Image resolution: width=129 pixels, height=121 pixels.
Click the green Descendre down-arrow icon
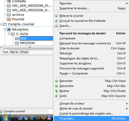click(x=56, y=86)
